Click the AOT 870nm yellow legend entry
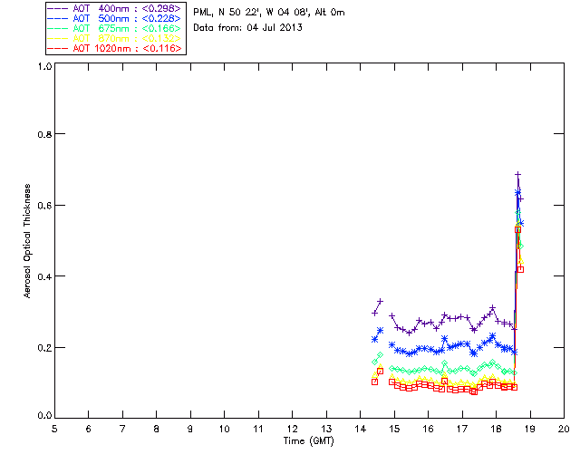Viewport: 580px width, 464px height. tap(114, 38)
